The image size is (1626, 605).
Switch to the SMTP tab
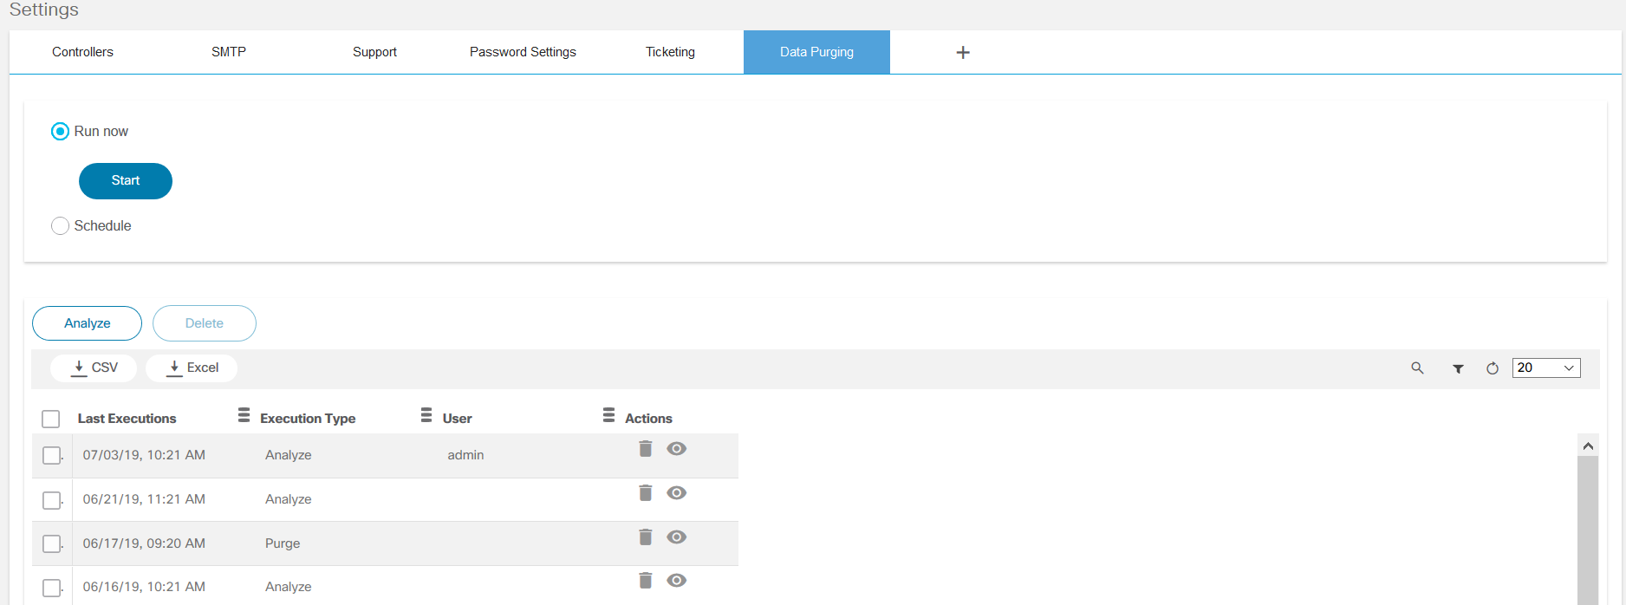tap(229, 52)
